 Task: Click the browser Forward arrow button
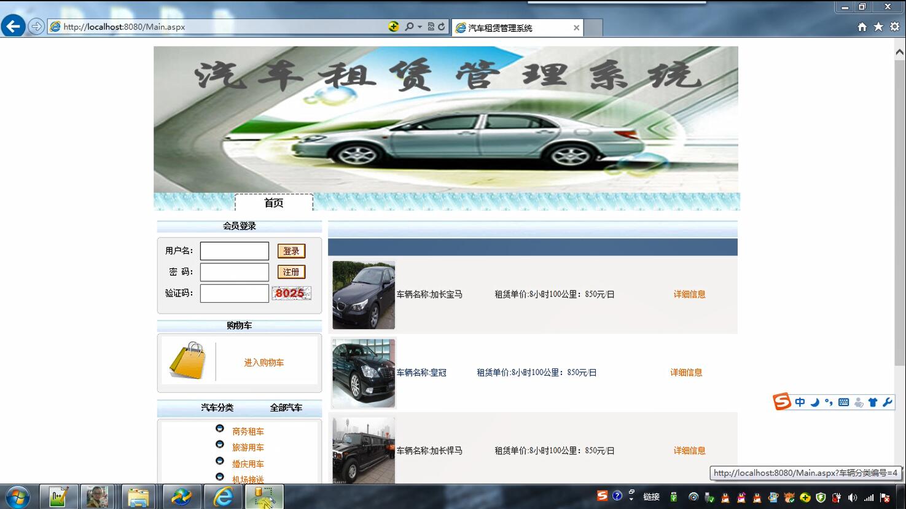click(x=36, y=26)
